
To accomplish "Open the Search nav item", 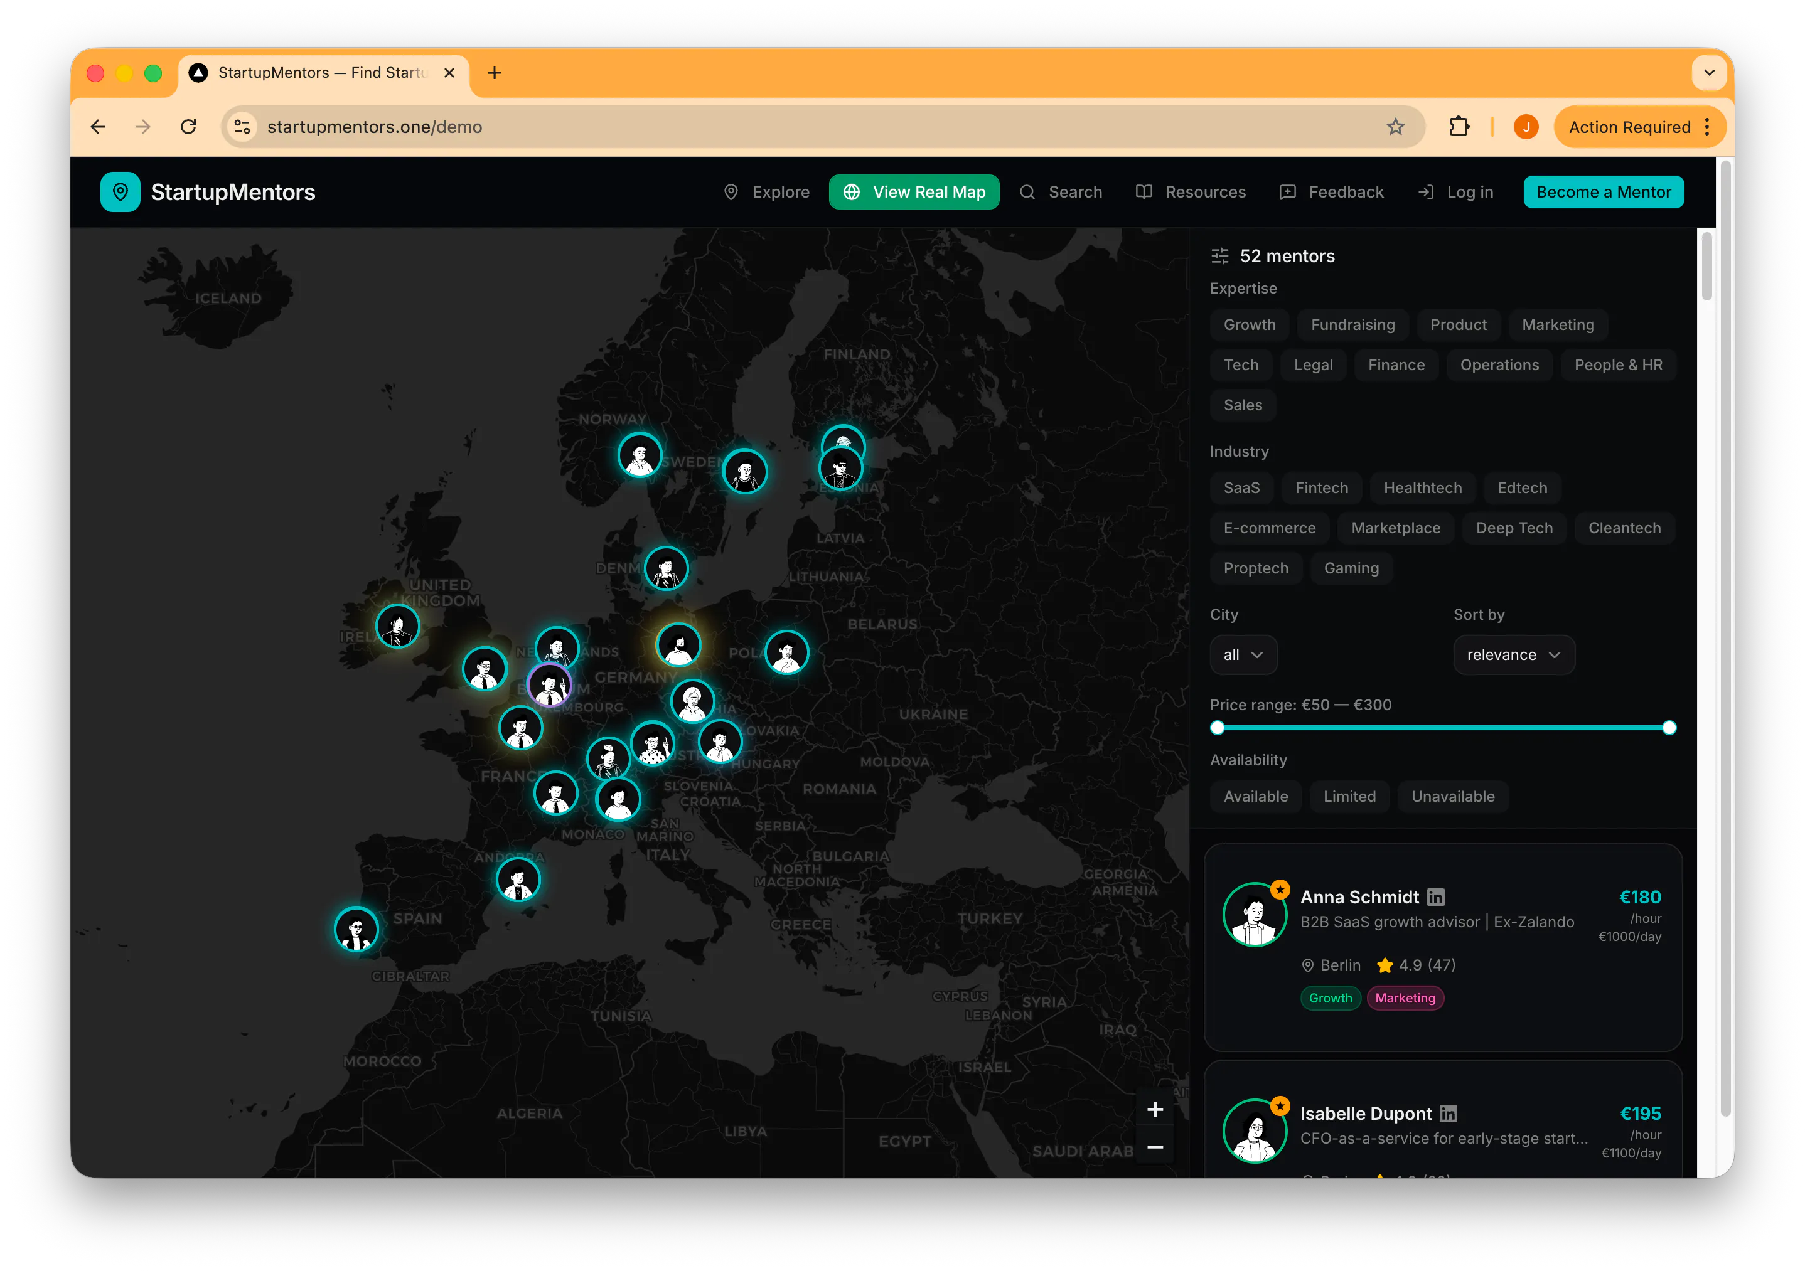I will tap(1061, 192).
